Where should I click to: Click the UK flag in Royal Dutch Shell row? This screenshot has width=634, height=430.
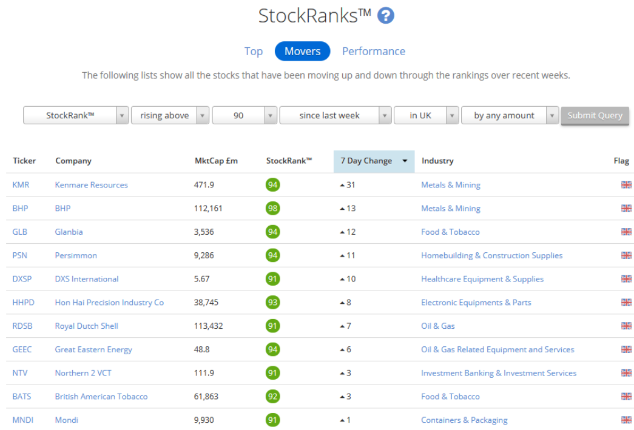click(626, 326)
